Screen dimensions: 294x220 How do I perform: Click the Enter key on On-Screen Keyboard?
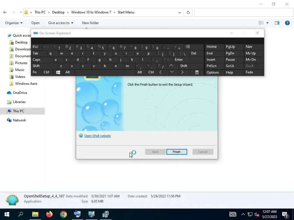[188, 60]
